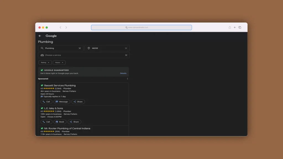Click the red close window button
The height and width of the screenshot is (159, 283).
(x=40, y=27)
